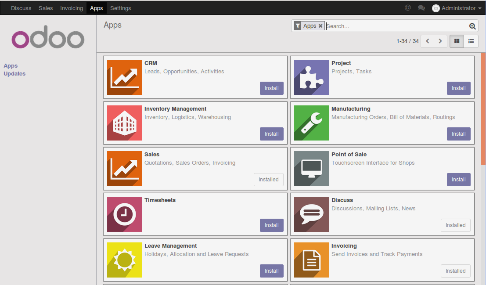The height and width of the screenshot is (285, 486).
Task: Click the filter funnel icon in search box
Action: pyautogui.click(x=298, y=26)
